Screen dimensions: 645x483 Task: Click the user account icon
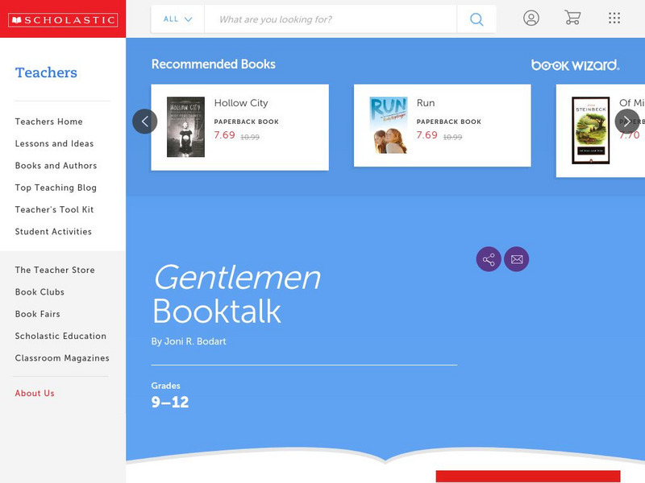click(x=531, y=18)
